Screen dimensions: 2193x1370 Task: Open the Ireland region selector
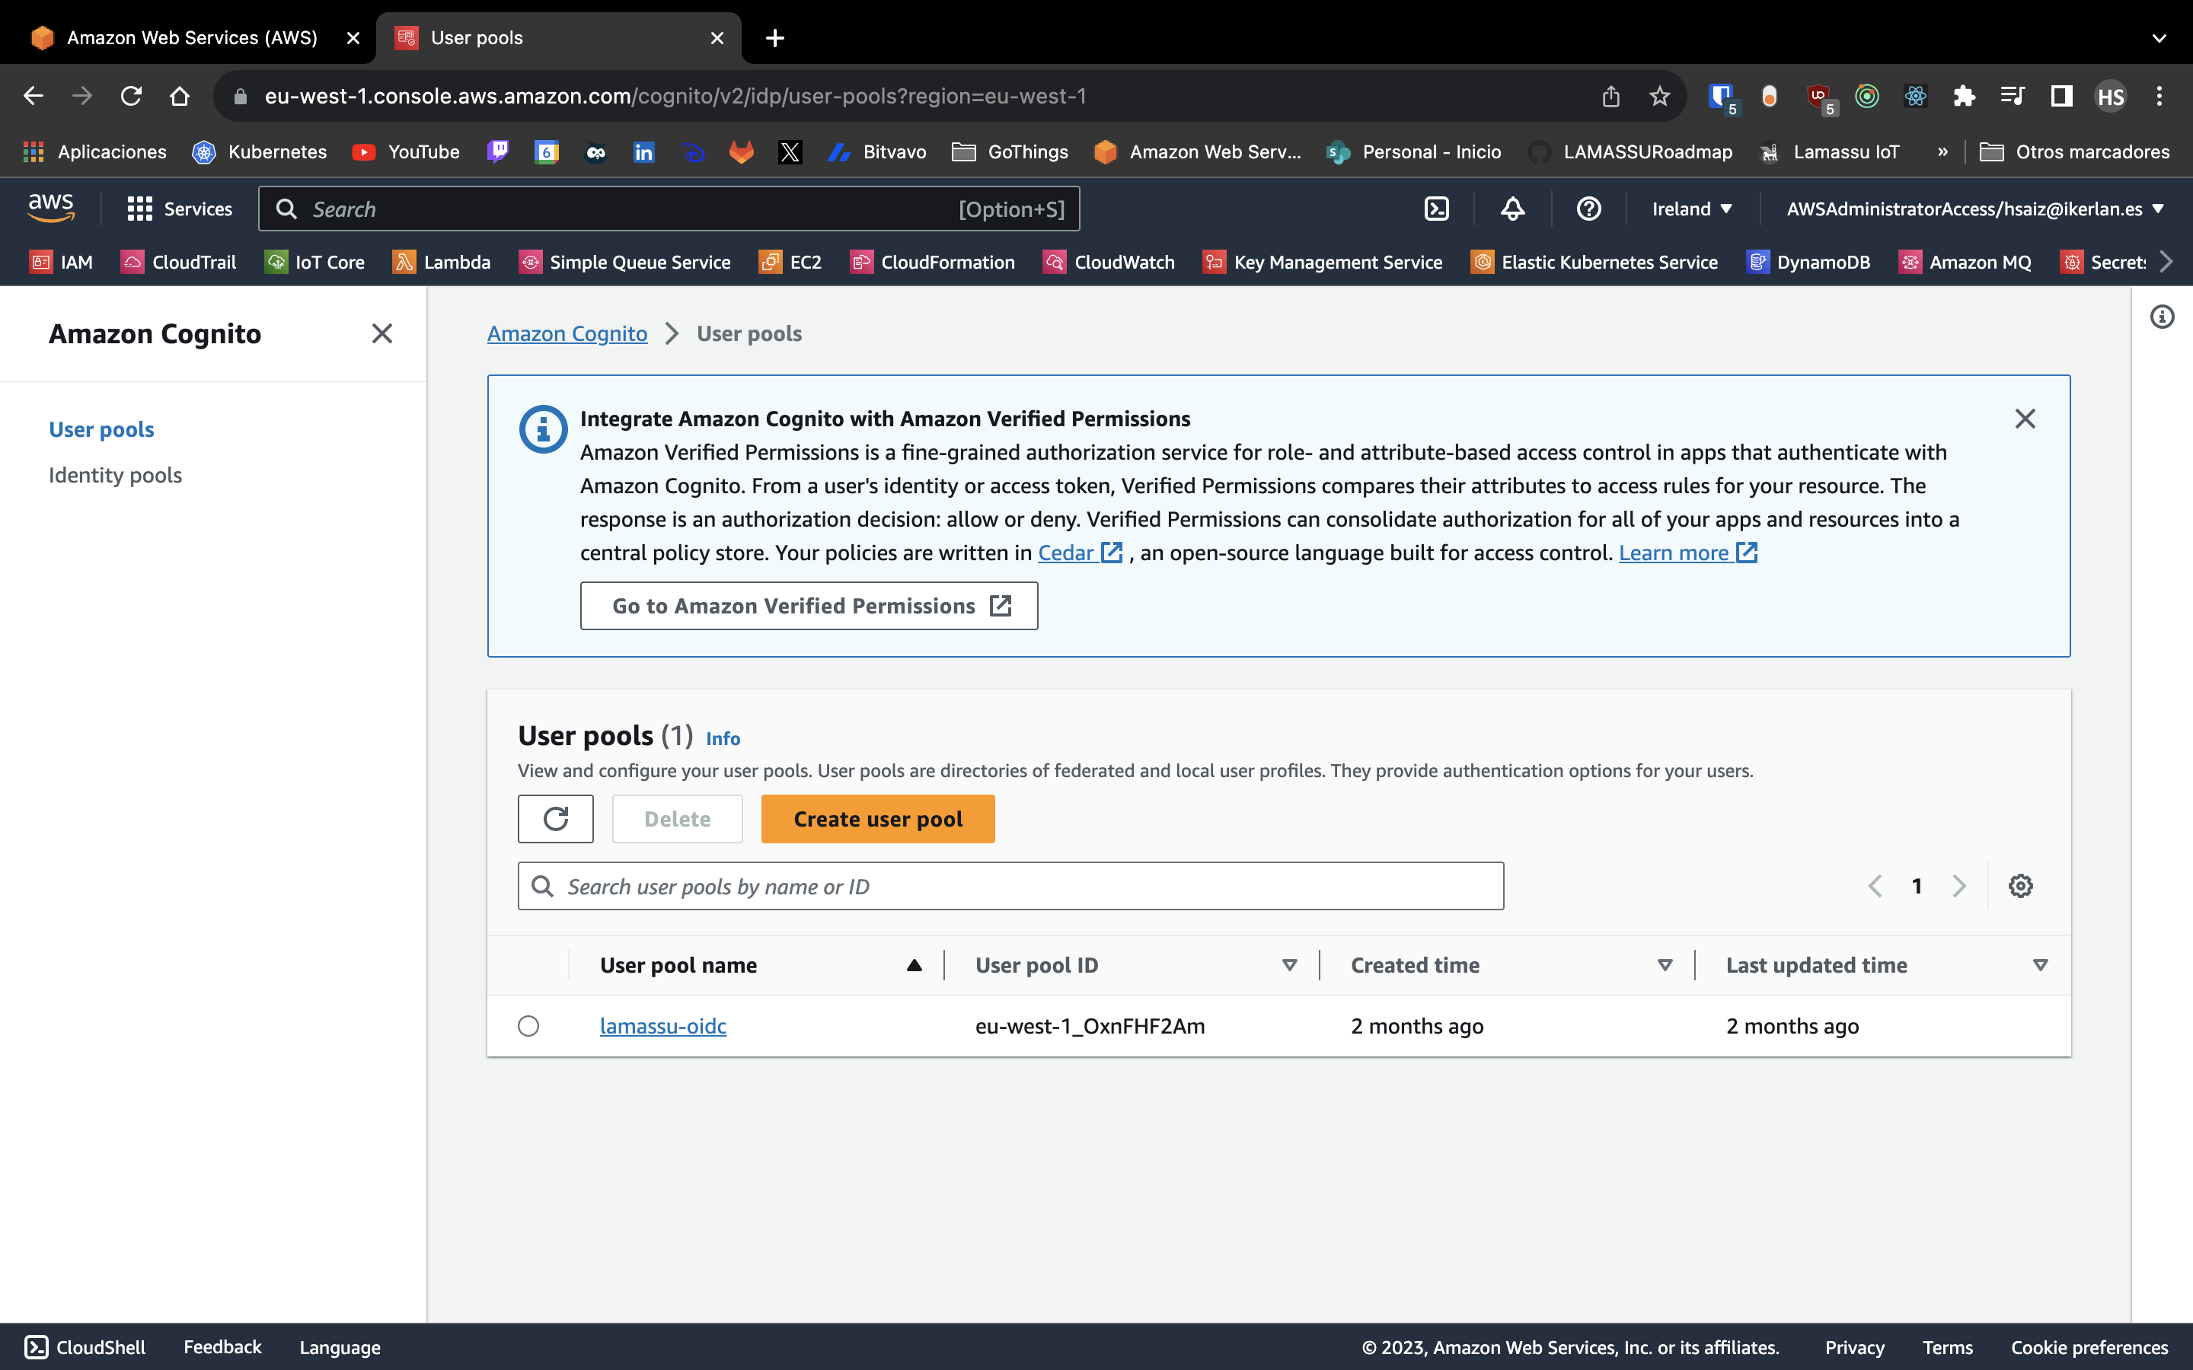click(x=1691, y=209)
